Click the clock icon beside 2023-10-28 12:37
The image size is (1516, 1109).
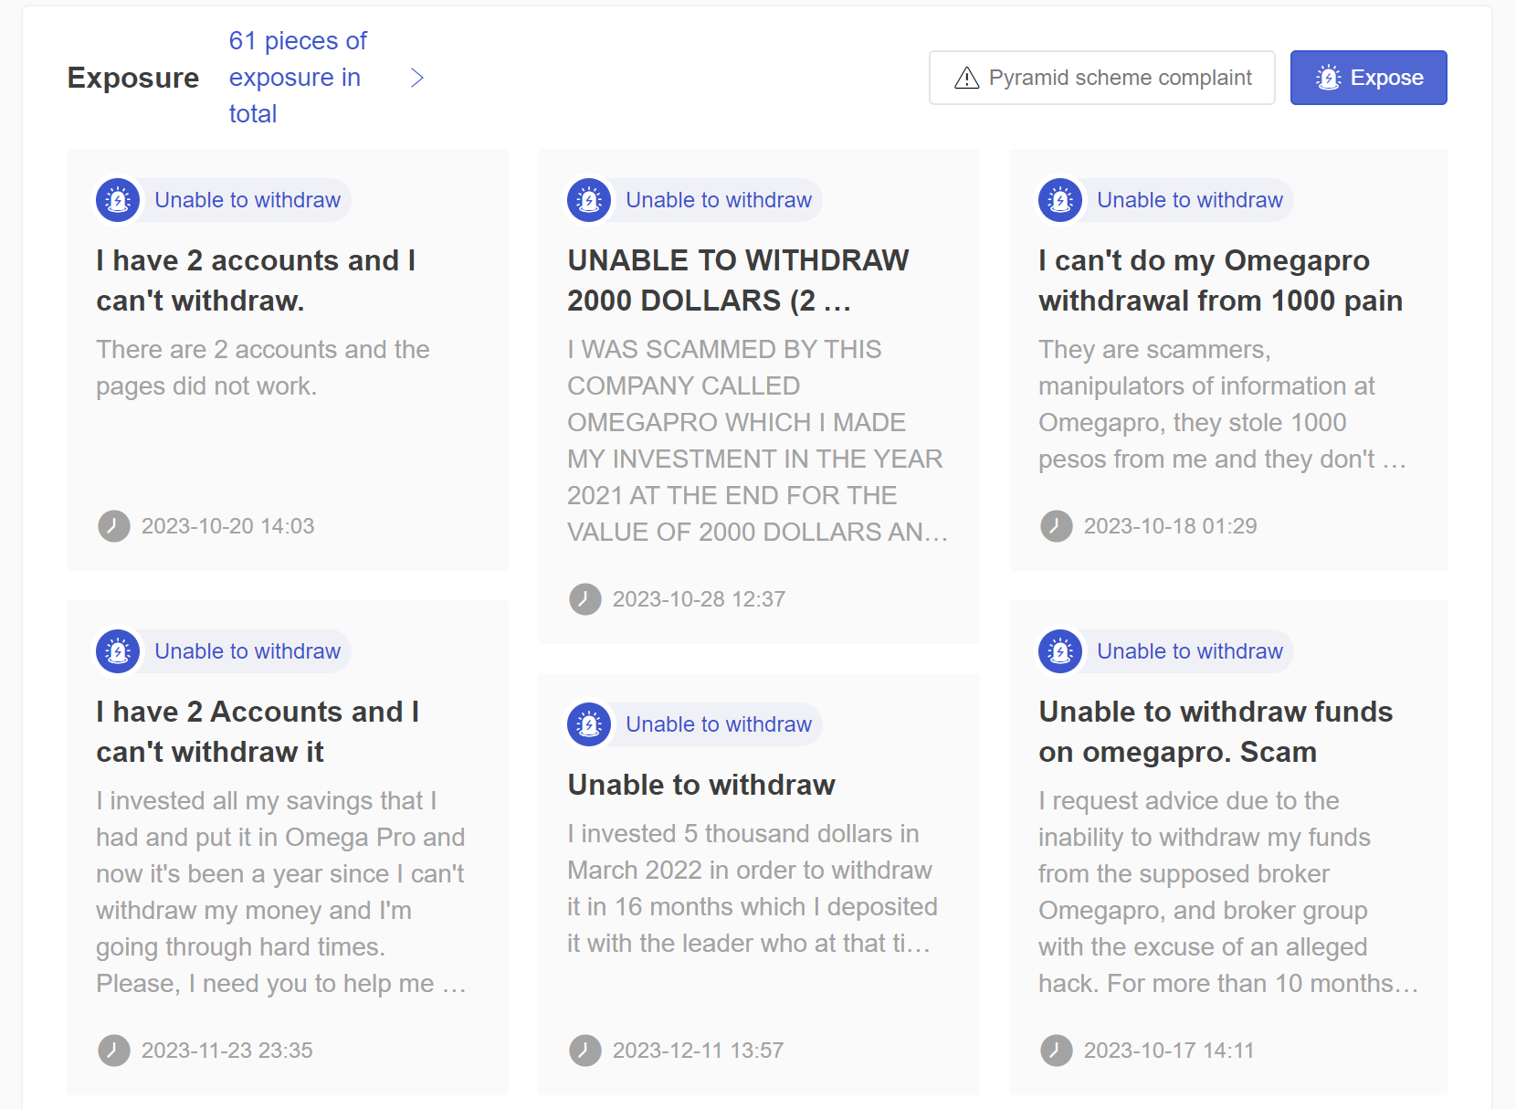pos(585,599)
